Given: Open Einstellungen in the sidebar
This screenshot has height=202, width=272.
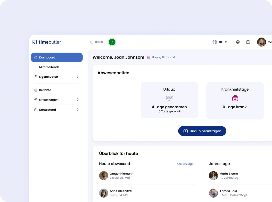Looking at the screenshot, I should click(49, 100).
